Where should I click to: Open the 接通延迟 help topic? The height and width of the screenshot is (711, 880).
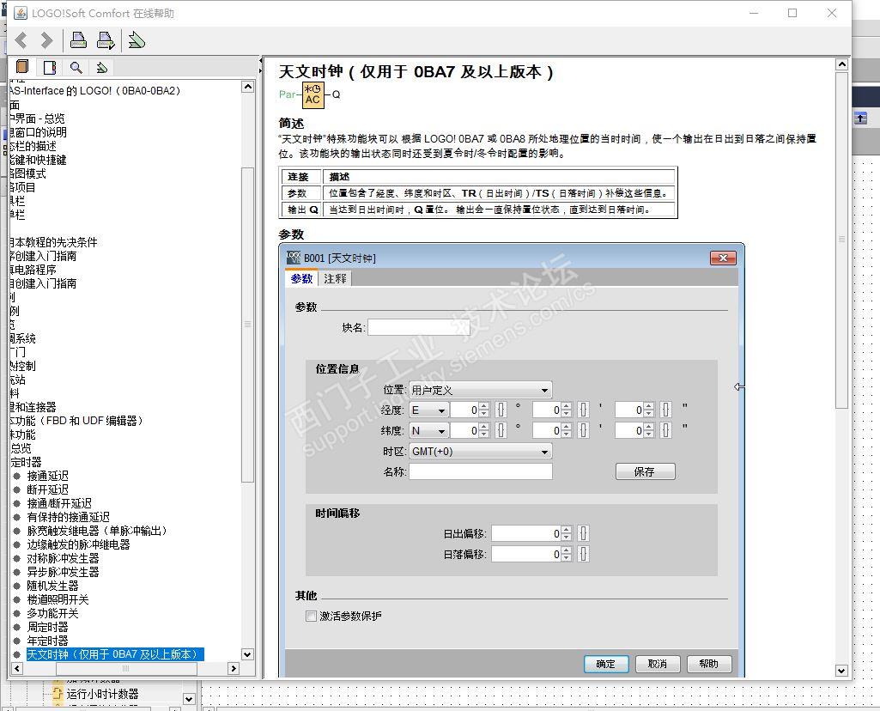[48, 476]
